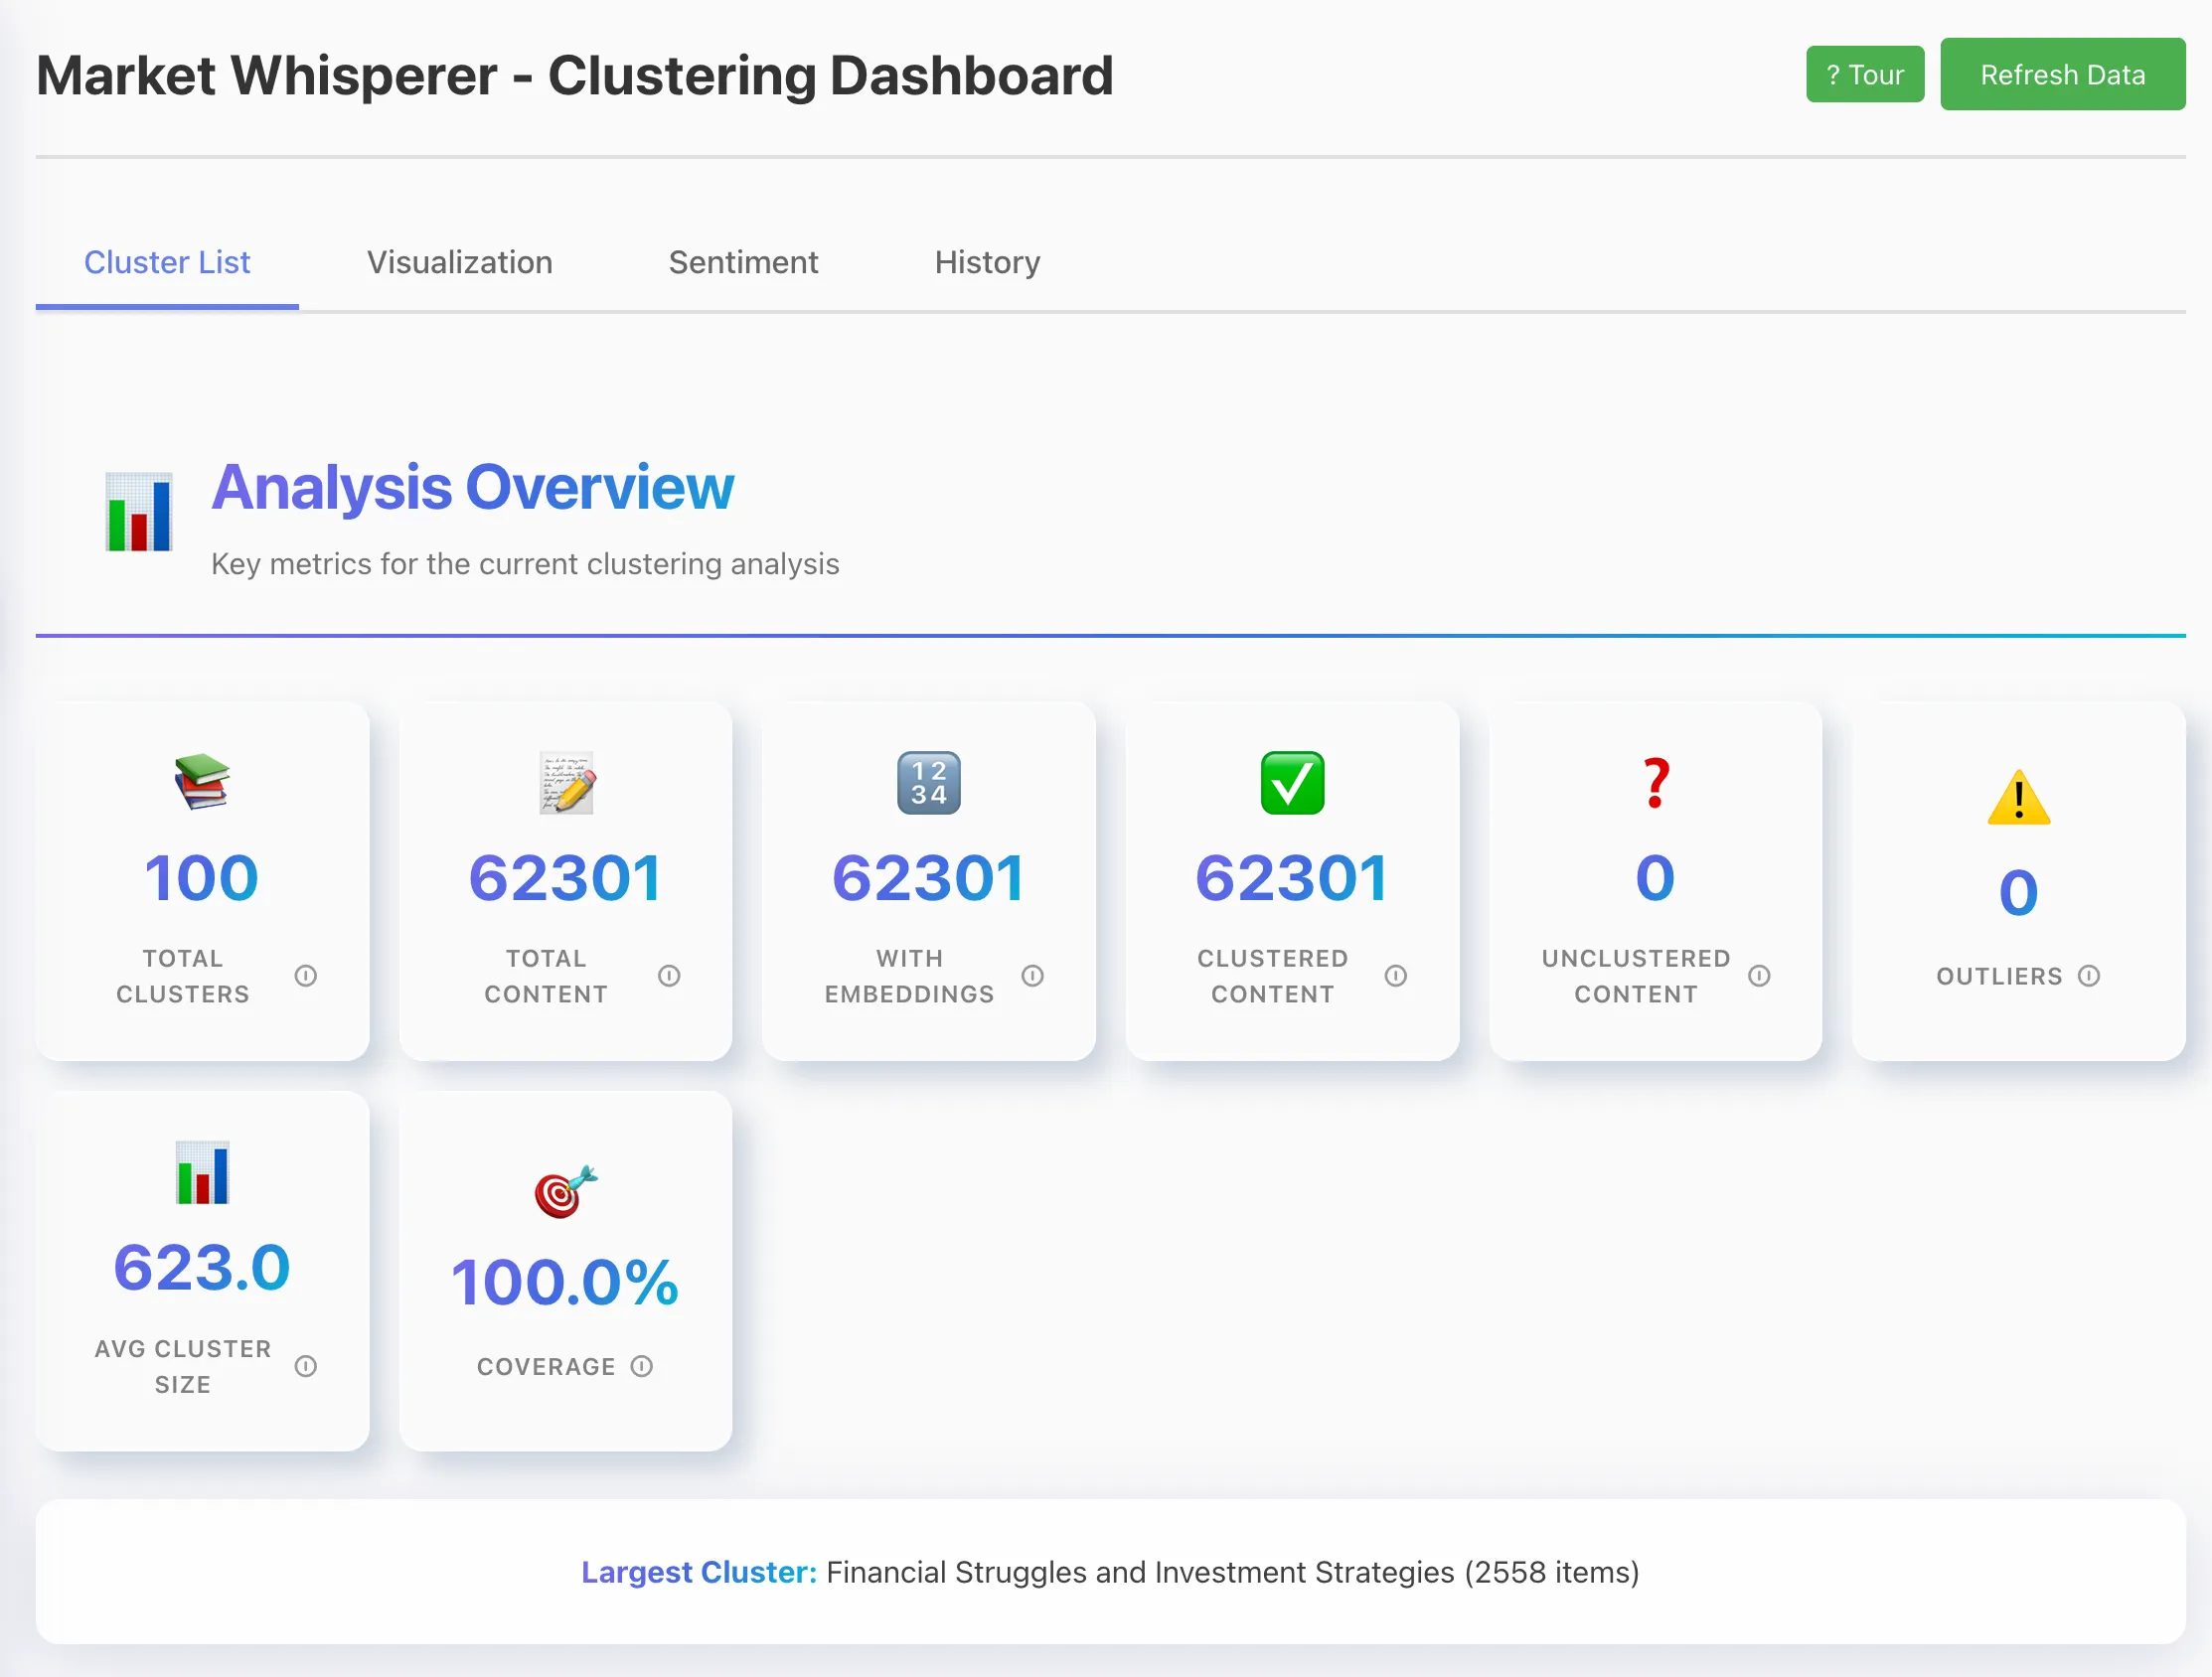The width and height of the screenshot is (2212, 1677).
Task: Click the 100 total clusters value
Action: click(x=202, y=878)
